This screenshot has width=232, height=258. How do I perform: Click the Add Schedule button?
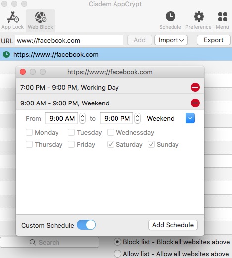tap(173, 225)
